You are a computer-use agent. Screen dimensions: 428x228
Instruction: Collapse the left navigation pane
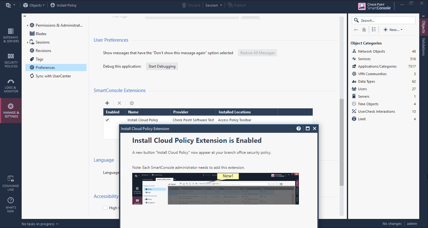point(25,16)
